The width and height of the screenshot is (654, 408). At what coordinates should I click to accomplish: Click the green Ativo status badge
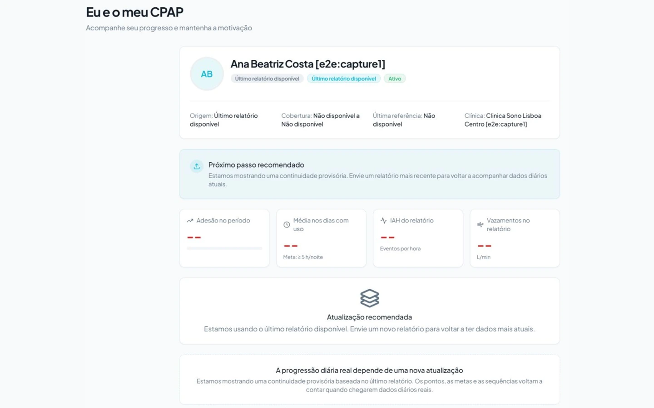[x=395, y=79]
